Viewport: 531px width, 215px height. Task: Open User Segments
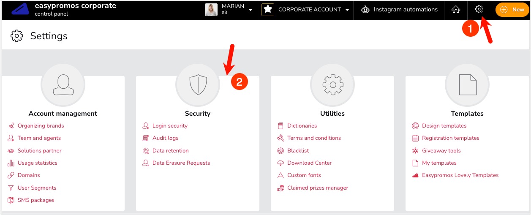[x=37, y=188]
